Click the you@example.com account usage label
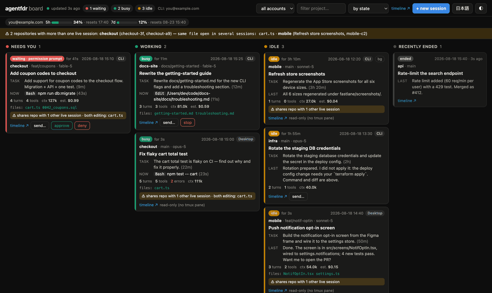The height and width of the screenshot is (293, 492). point(26,22)
